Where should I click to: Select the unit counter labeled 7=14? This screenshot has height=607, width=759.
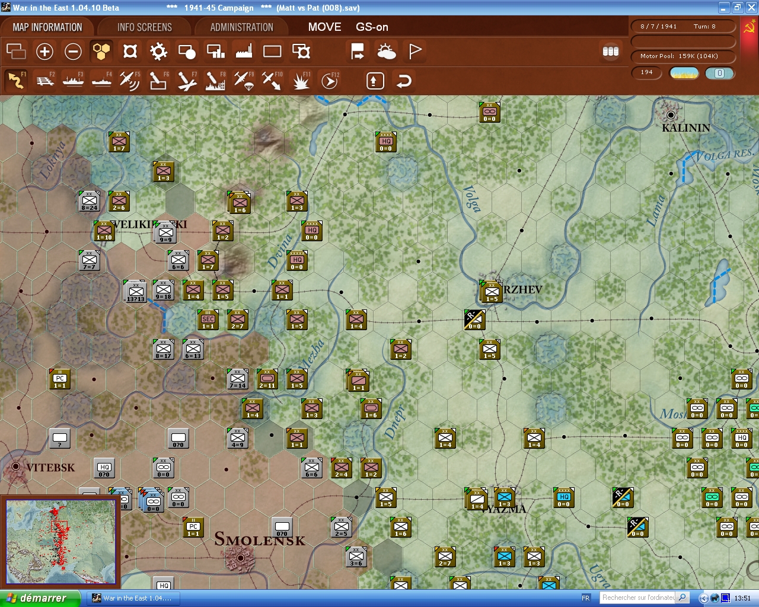tap(238, 379)
